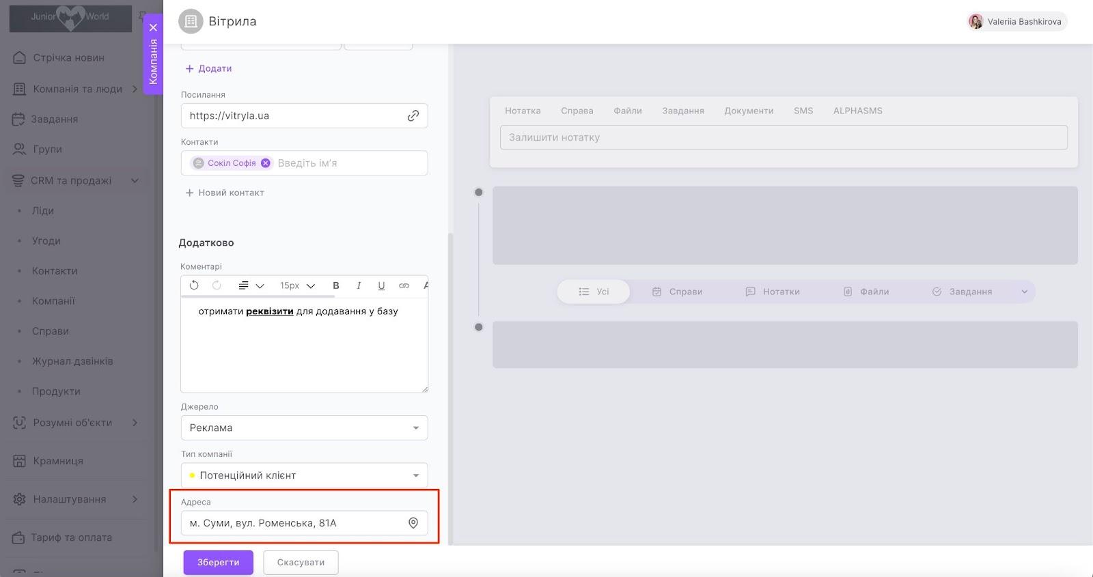Click the Valeriia Bashkirova profile avatar

[x=976, y=22]
